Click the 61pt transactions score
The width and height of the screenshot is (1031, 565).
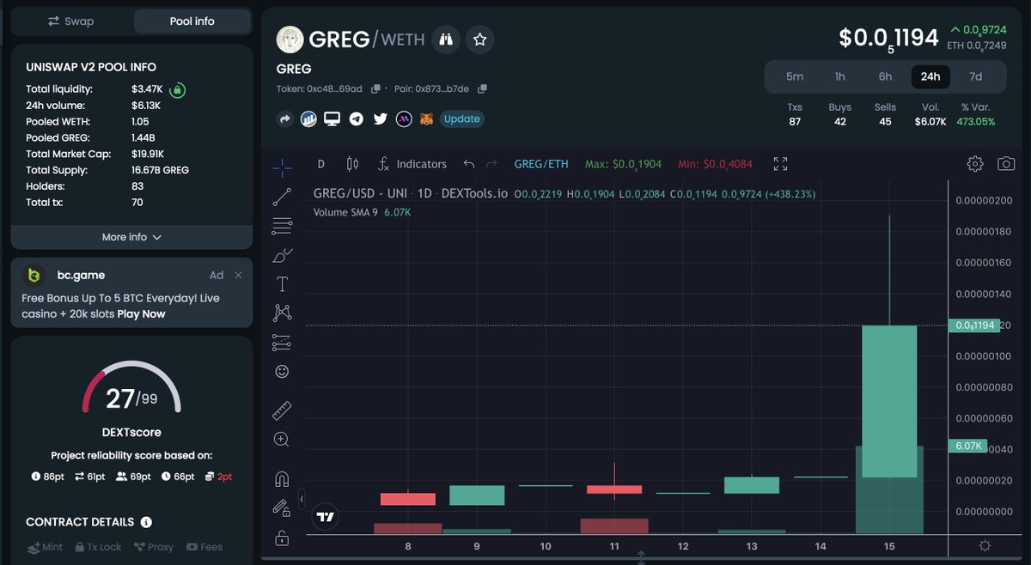point(89,477)
